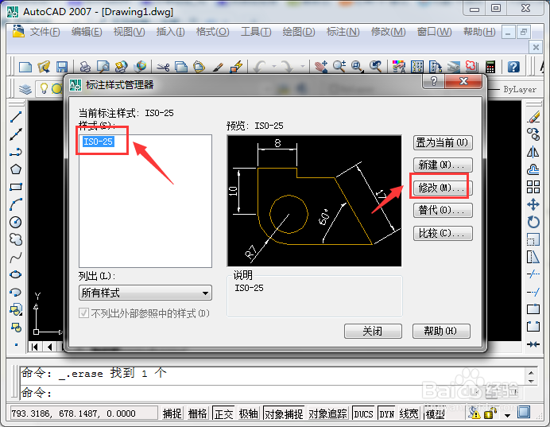Screen dimensions: 550x427
Task: Click the Copy object tool
Action: tap(533, 134)
